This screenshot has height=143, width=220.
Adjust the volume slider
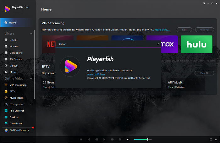coord(148,139)
